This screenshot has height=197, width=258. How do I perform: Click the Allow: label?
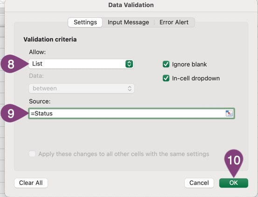pos(37,52)
